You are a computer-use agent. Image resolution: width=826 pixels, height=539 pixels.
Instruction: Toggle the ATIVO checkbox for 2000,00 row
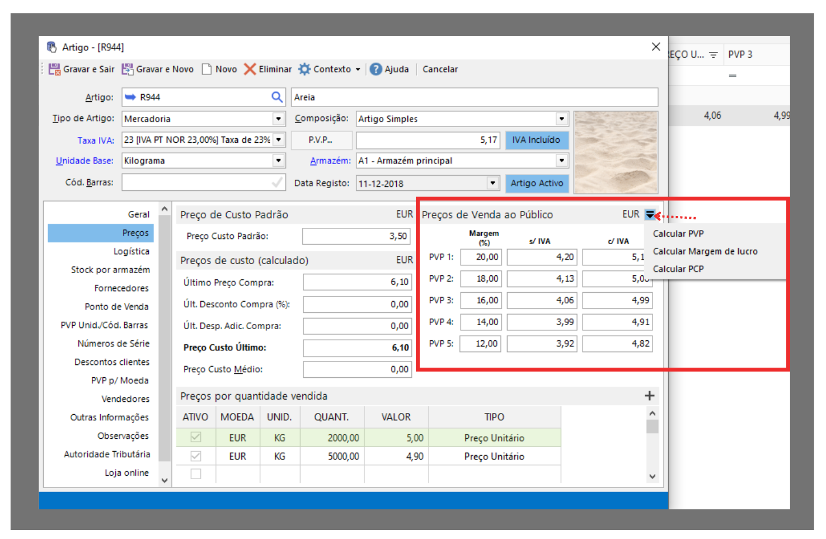coord(196,437)
